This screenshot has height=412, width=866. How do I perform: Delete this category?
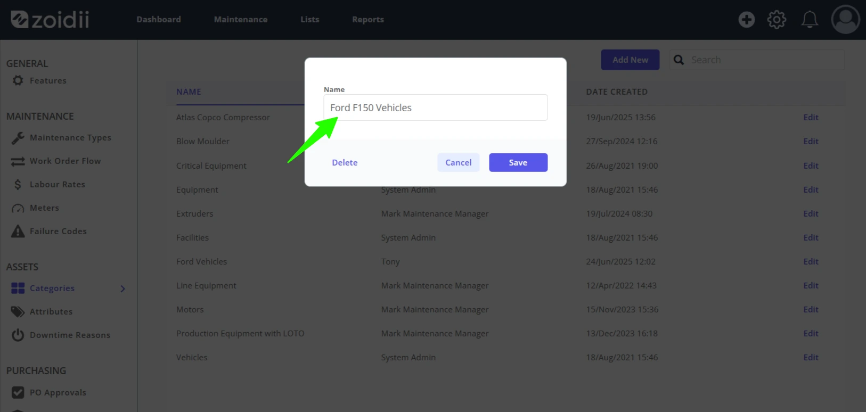[345, 162]
